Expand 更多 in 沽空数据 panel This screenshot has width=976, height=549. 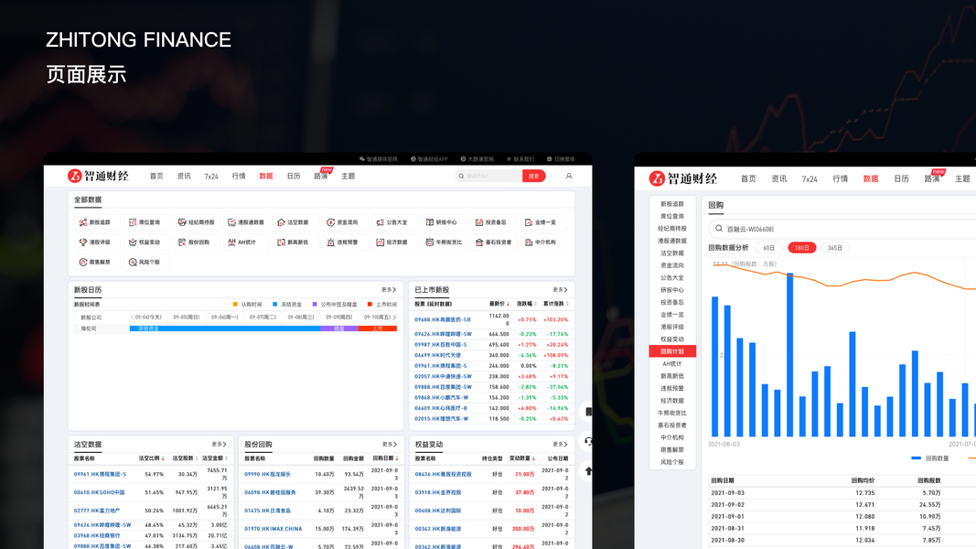coord(219,444)
